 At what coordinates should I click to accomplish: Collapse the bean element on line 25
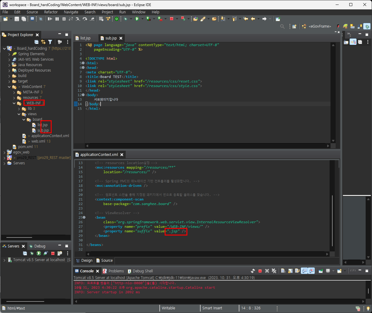(x=84, y=217)
